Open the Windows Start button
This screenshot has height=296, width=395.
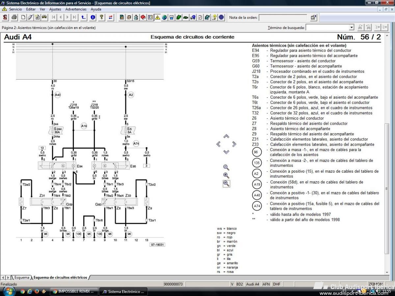pyautogui.click(x=9, y=291)
